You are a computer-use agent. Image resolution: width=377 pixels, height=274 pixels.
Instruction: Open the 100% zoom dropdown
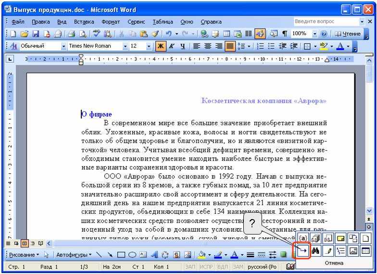[x=314, y=34]
